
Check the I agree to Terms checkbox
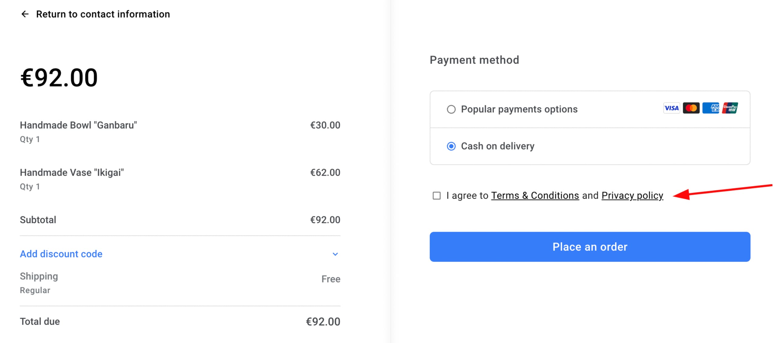(437, 196)
